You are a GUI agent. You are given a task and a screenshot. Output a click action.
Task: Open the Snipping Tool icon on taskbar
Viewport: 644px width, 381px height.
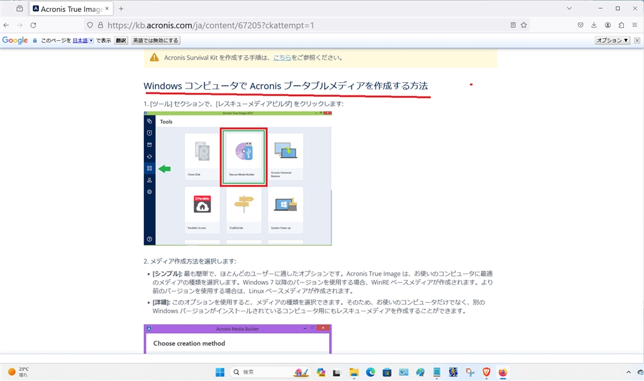[470, 372]
